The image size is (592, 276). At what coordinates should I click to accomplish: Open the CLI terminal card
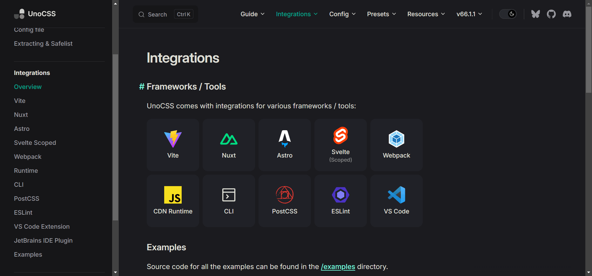[x=229, y=201]
